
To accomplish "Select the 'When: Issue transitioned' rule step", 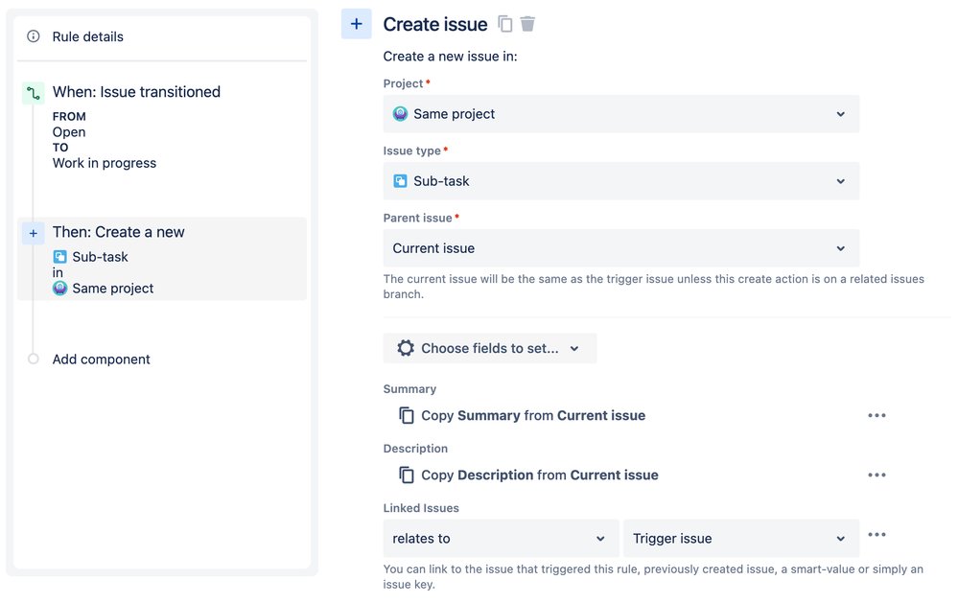I will coord(136,92).
